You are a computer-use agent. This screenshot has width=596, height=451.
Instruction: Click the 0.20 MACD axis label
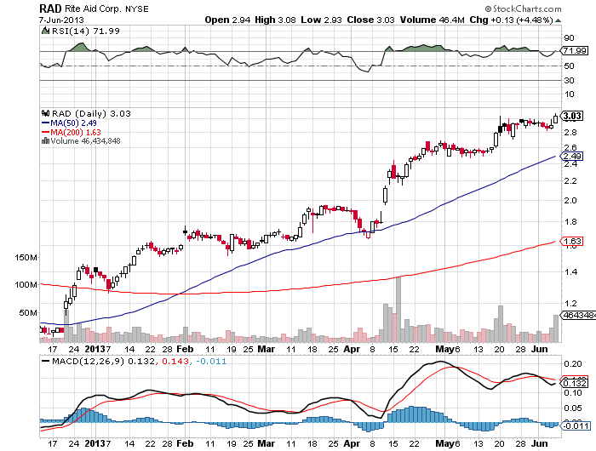[x=573, y=364]
